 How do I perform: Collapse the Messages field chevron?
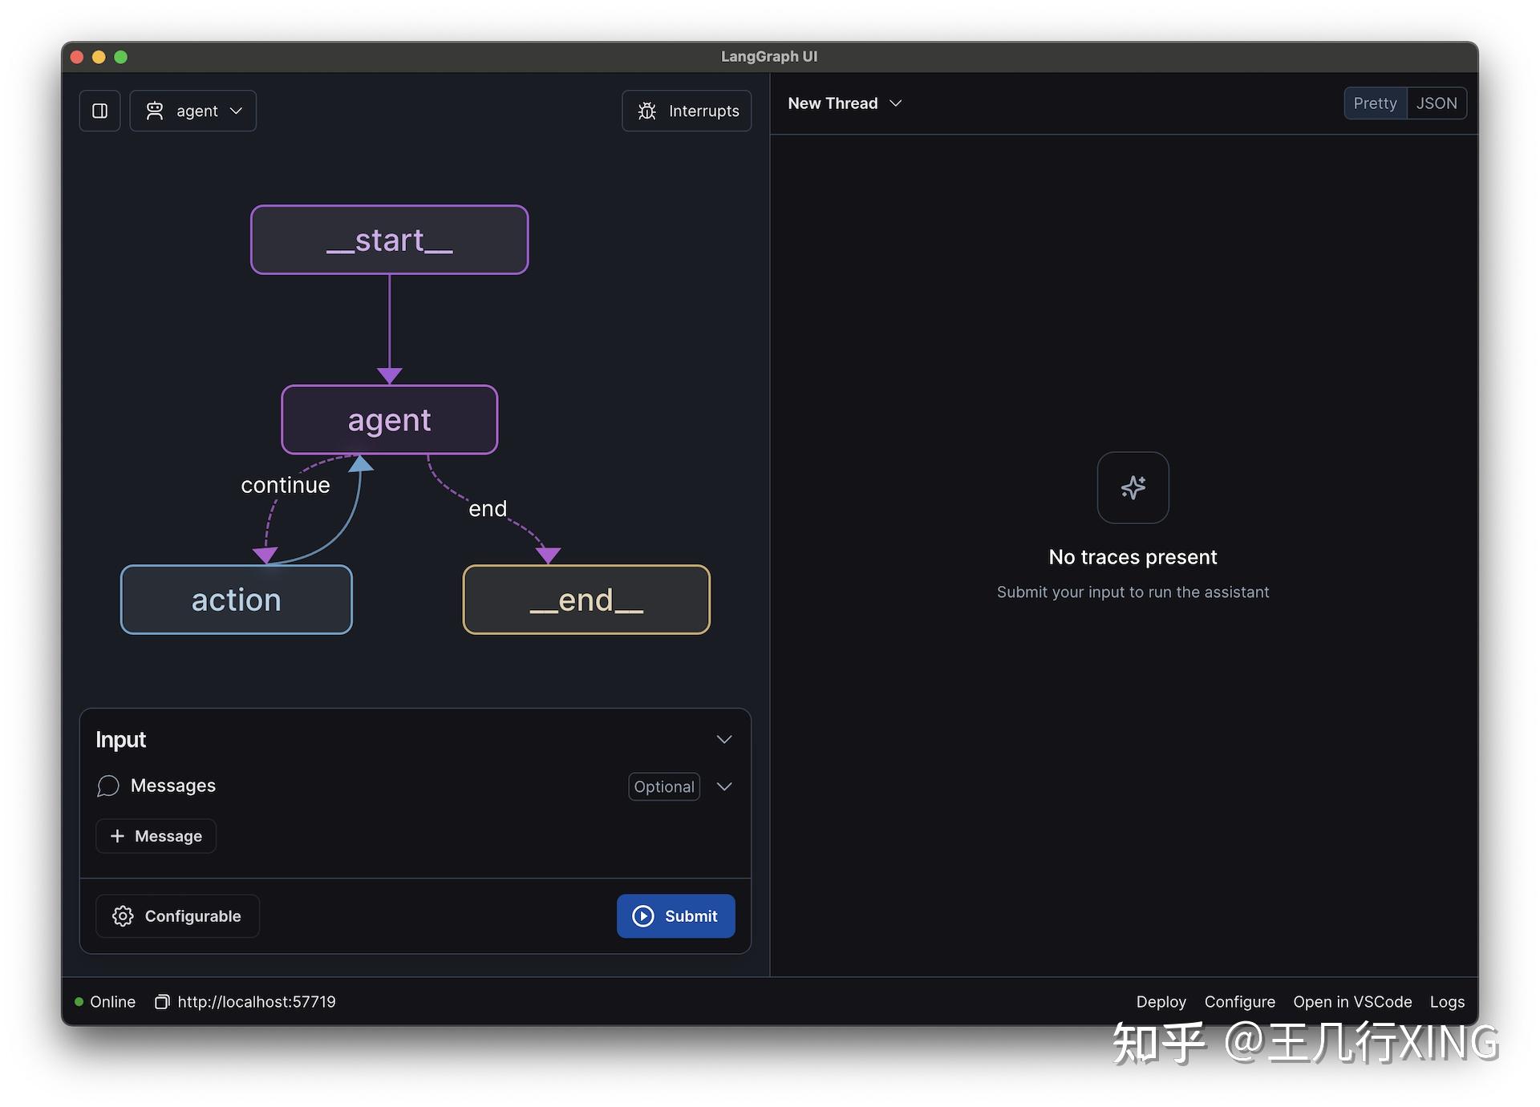(x=723, y=786)
